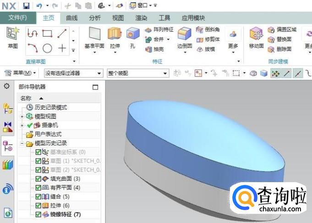
Task: Click the Undo arrow icon
Action: [x=39, y=6]
